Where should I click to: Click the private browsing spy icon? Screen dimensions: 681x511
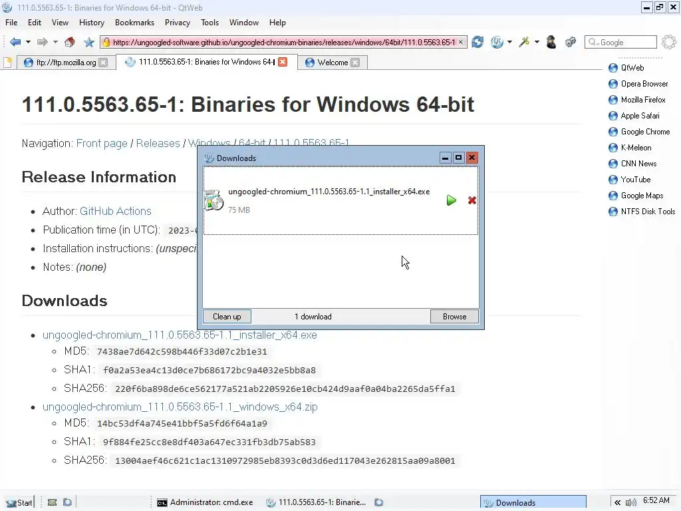[x=551, y=42]
